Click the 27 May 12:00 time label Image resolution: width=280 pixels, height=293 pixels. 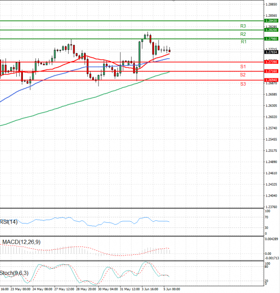(x=64, y=289)
